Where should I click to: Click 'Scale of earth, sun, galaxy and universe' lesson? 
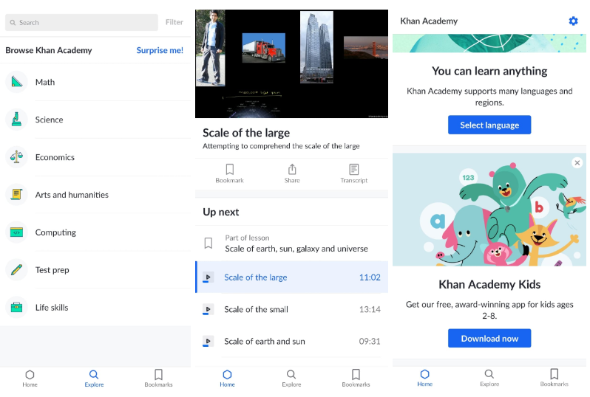point(296,249)
